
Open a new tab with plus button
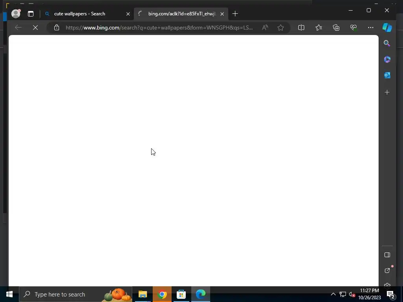pyautogui.click(x=235, y=14)
